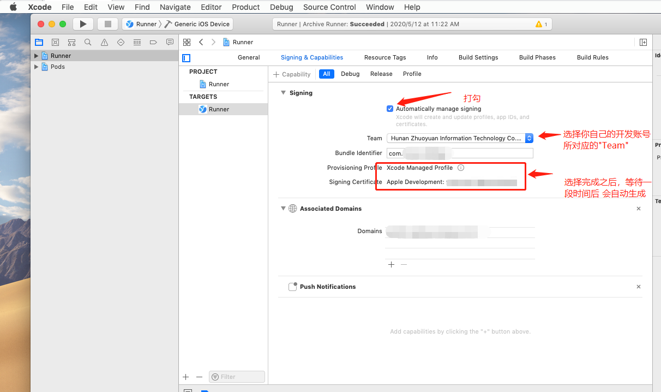661x392 pixels.
Task: Collapse the Signing section
Action: pyautogui.click(x=283, y=93)
